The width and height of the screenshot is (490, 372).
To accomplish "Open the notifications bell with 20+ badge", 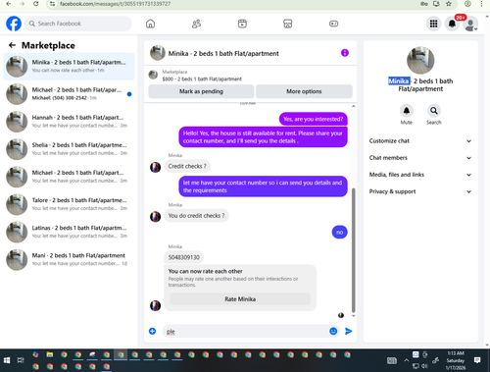I will click(452, 24).
